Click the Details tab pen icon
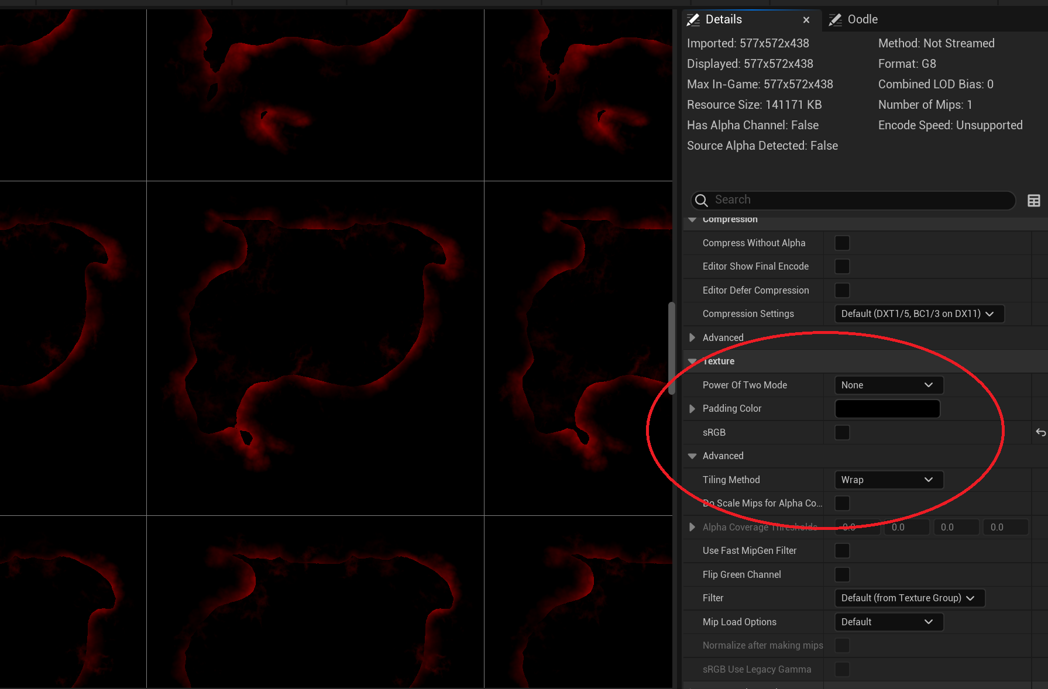This screenshot has width=1048, height=689. click(x=693, y=19)
